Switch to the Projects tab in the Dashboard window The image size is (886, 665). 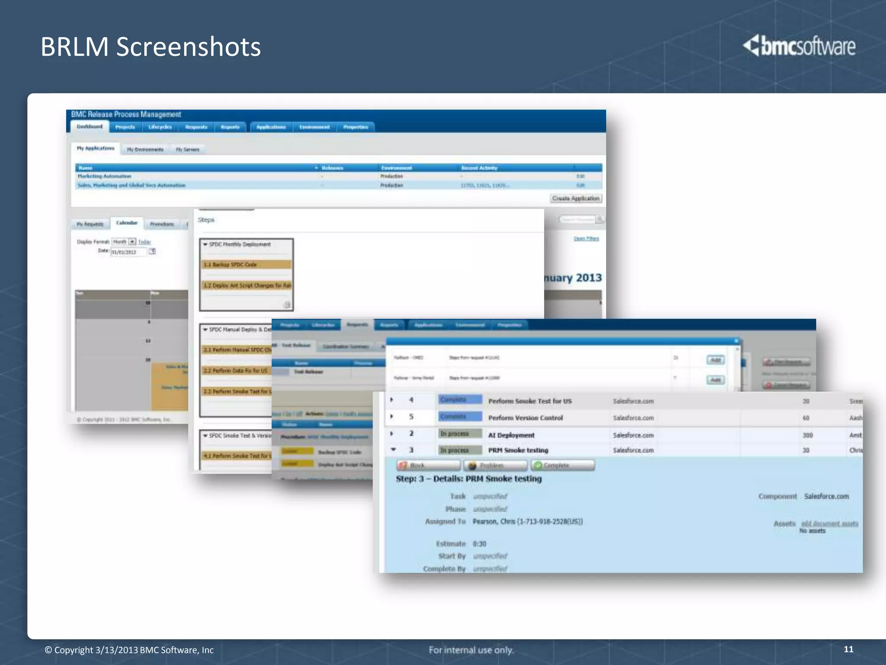[x=125, y=127]
